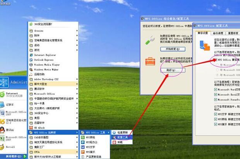
Task: Open 魔影工厂 folder entry
Action: pos(53,147)
